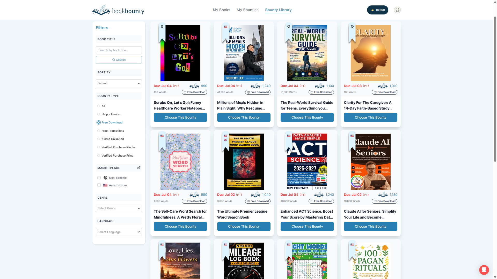Click Free Download badge on Claude AI card
The image size is (497, 279).
point(384,201)
